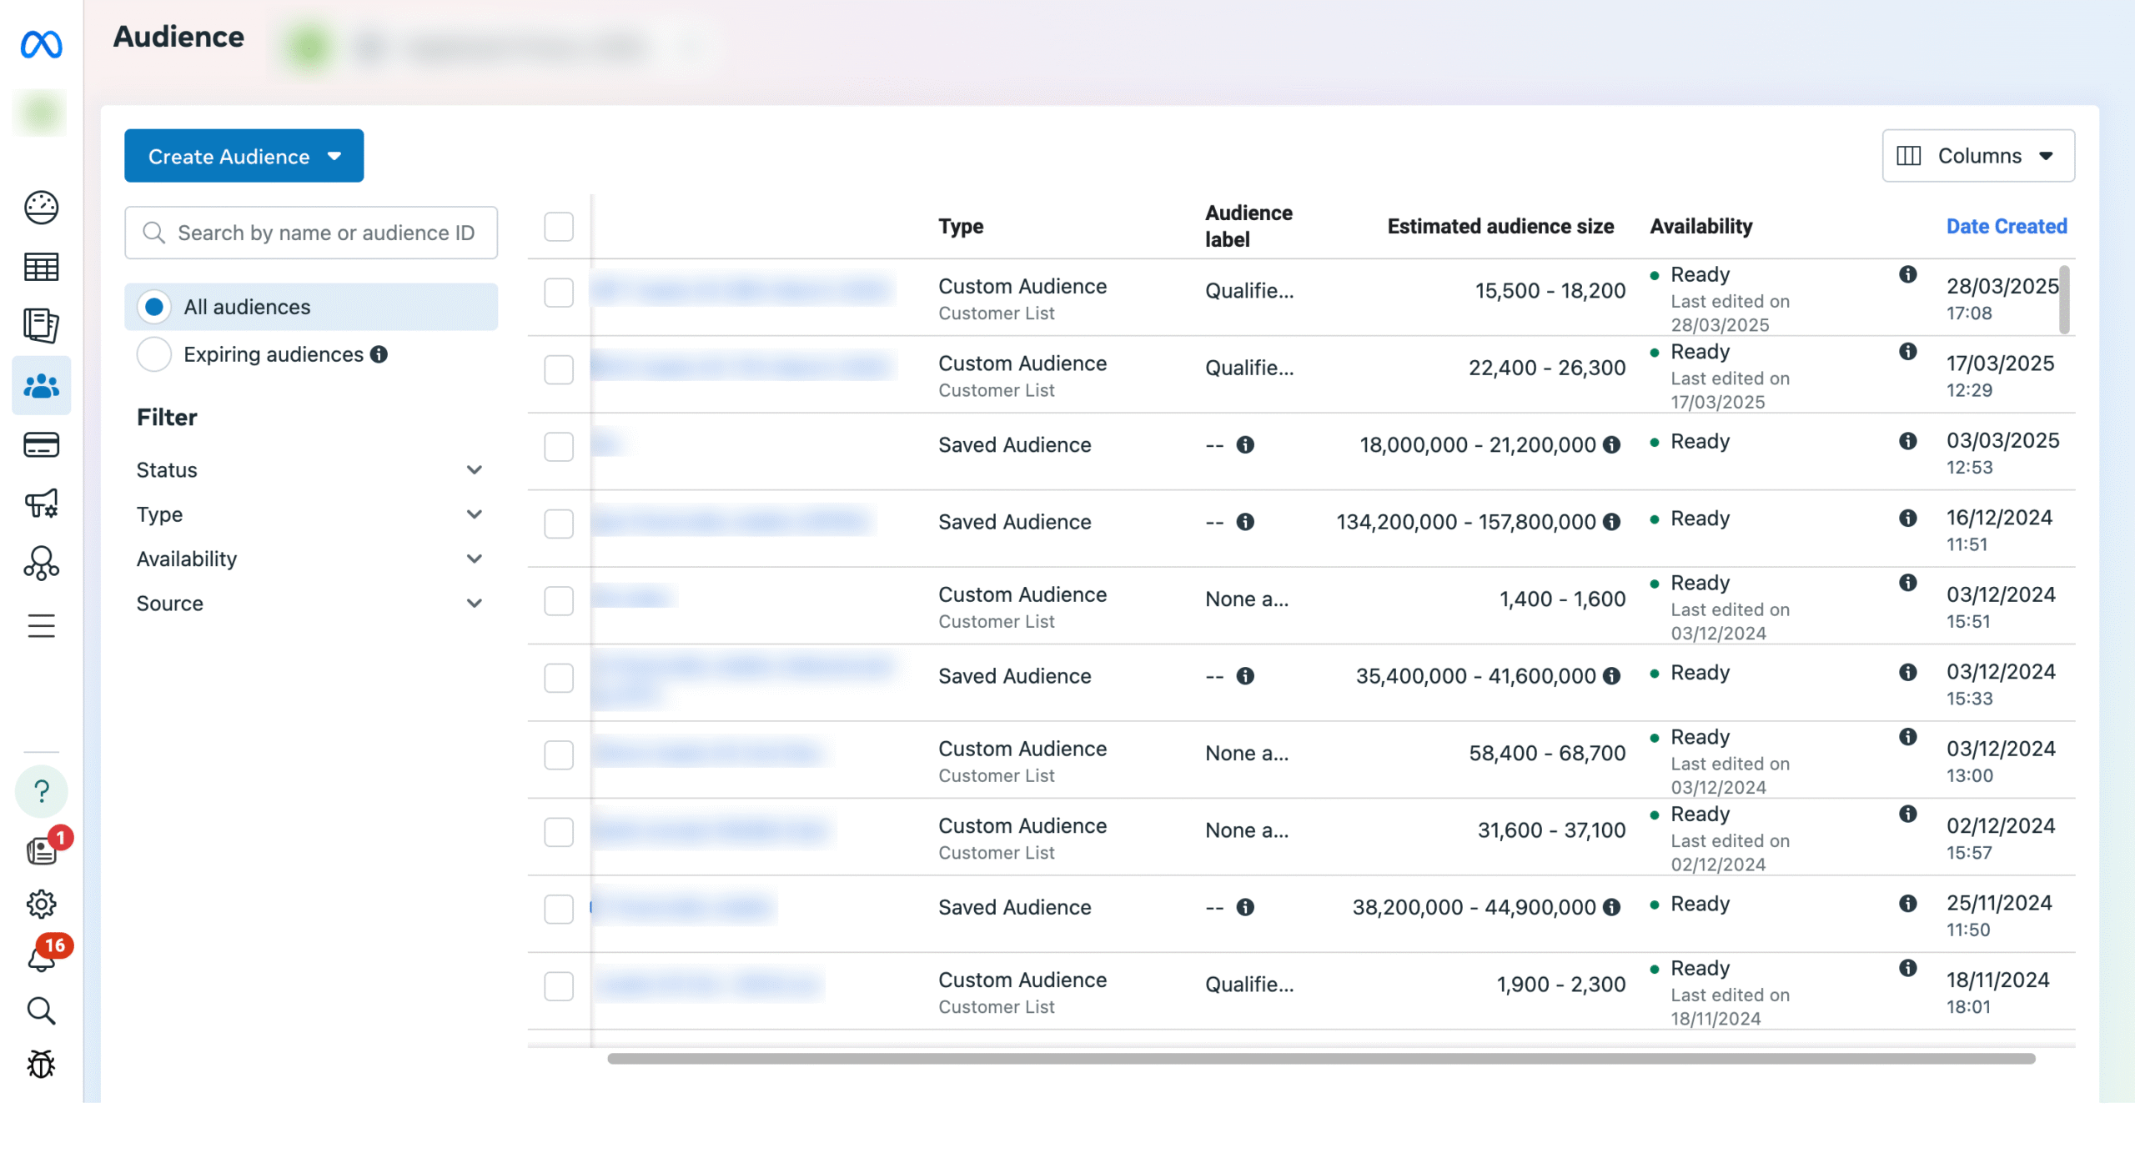This screenshot has height=1168, width=2135.
Task: Tick the select-all checkbox in table header
Action: [558, 227]
